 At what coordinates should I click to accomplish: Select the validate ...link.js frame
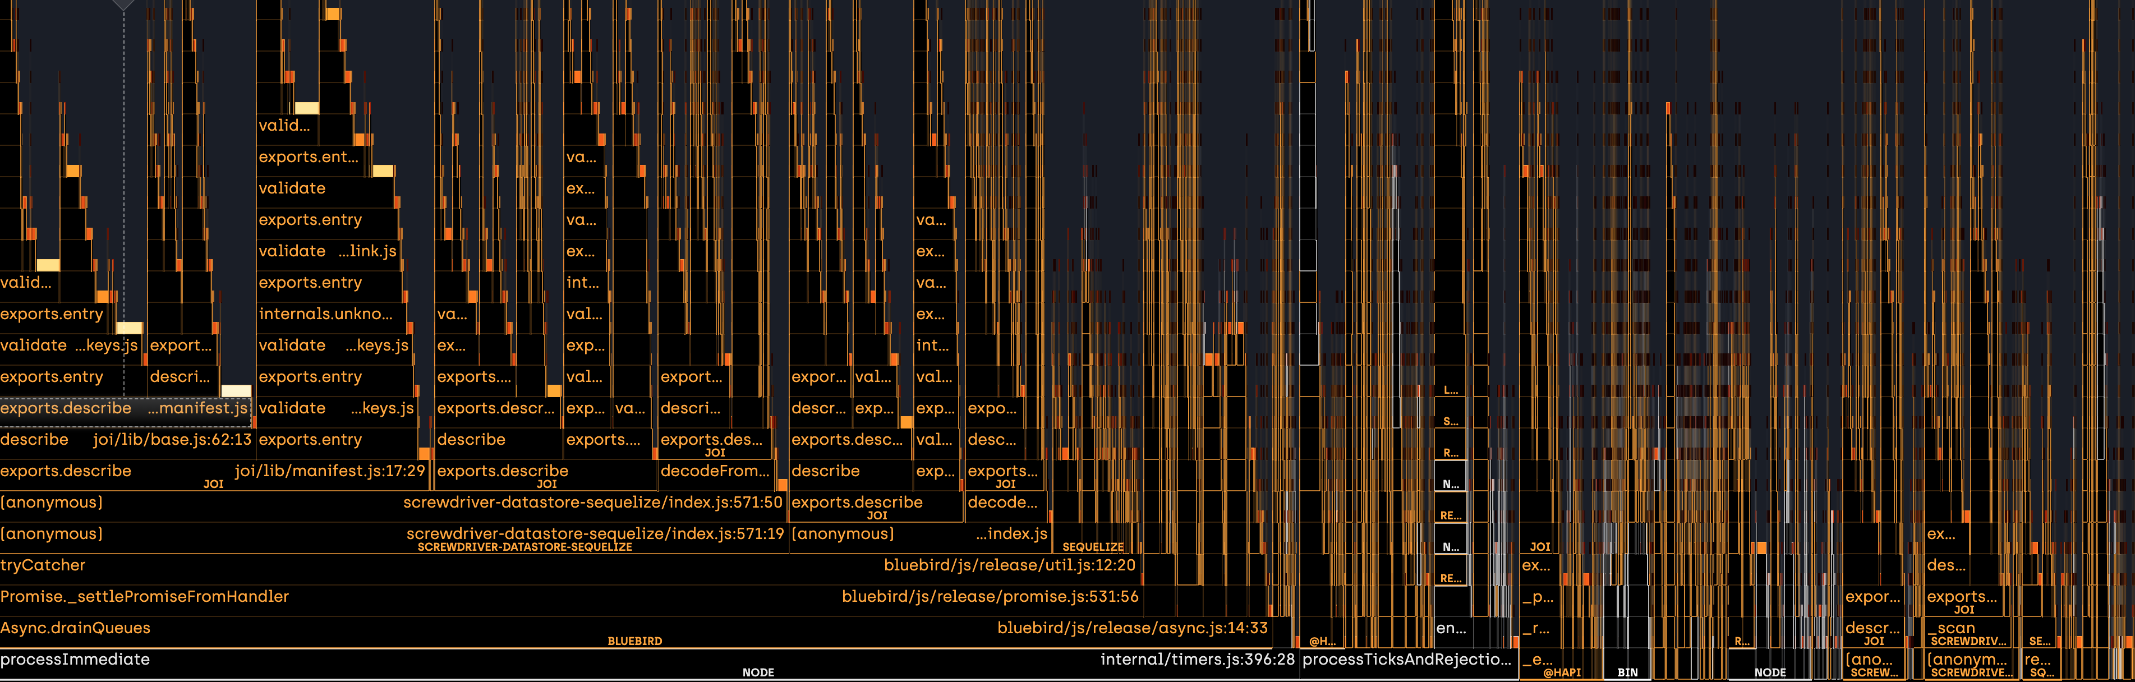pos(328,255)
